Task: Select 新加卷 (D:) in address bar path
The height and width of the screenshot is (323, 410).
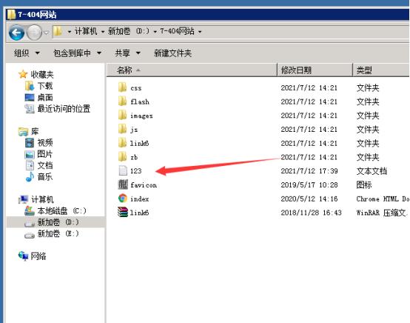Action: 128,31
